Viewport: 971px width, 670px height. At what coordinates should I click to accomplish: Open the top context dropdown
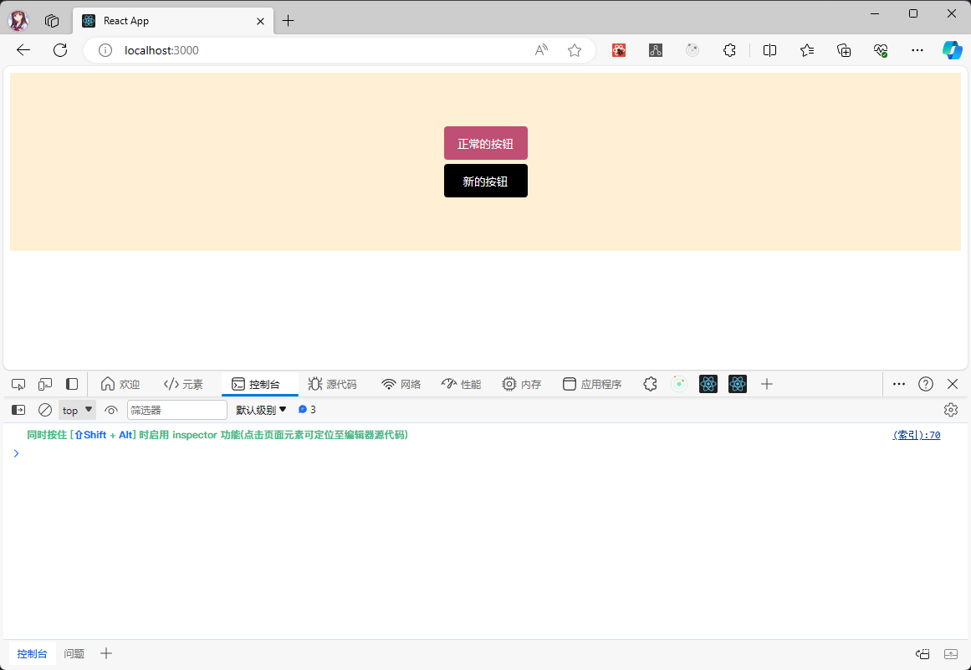[77, 410]
